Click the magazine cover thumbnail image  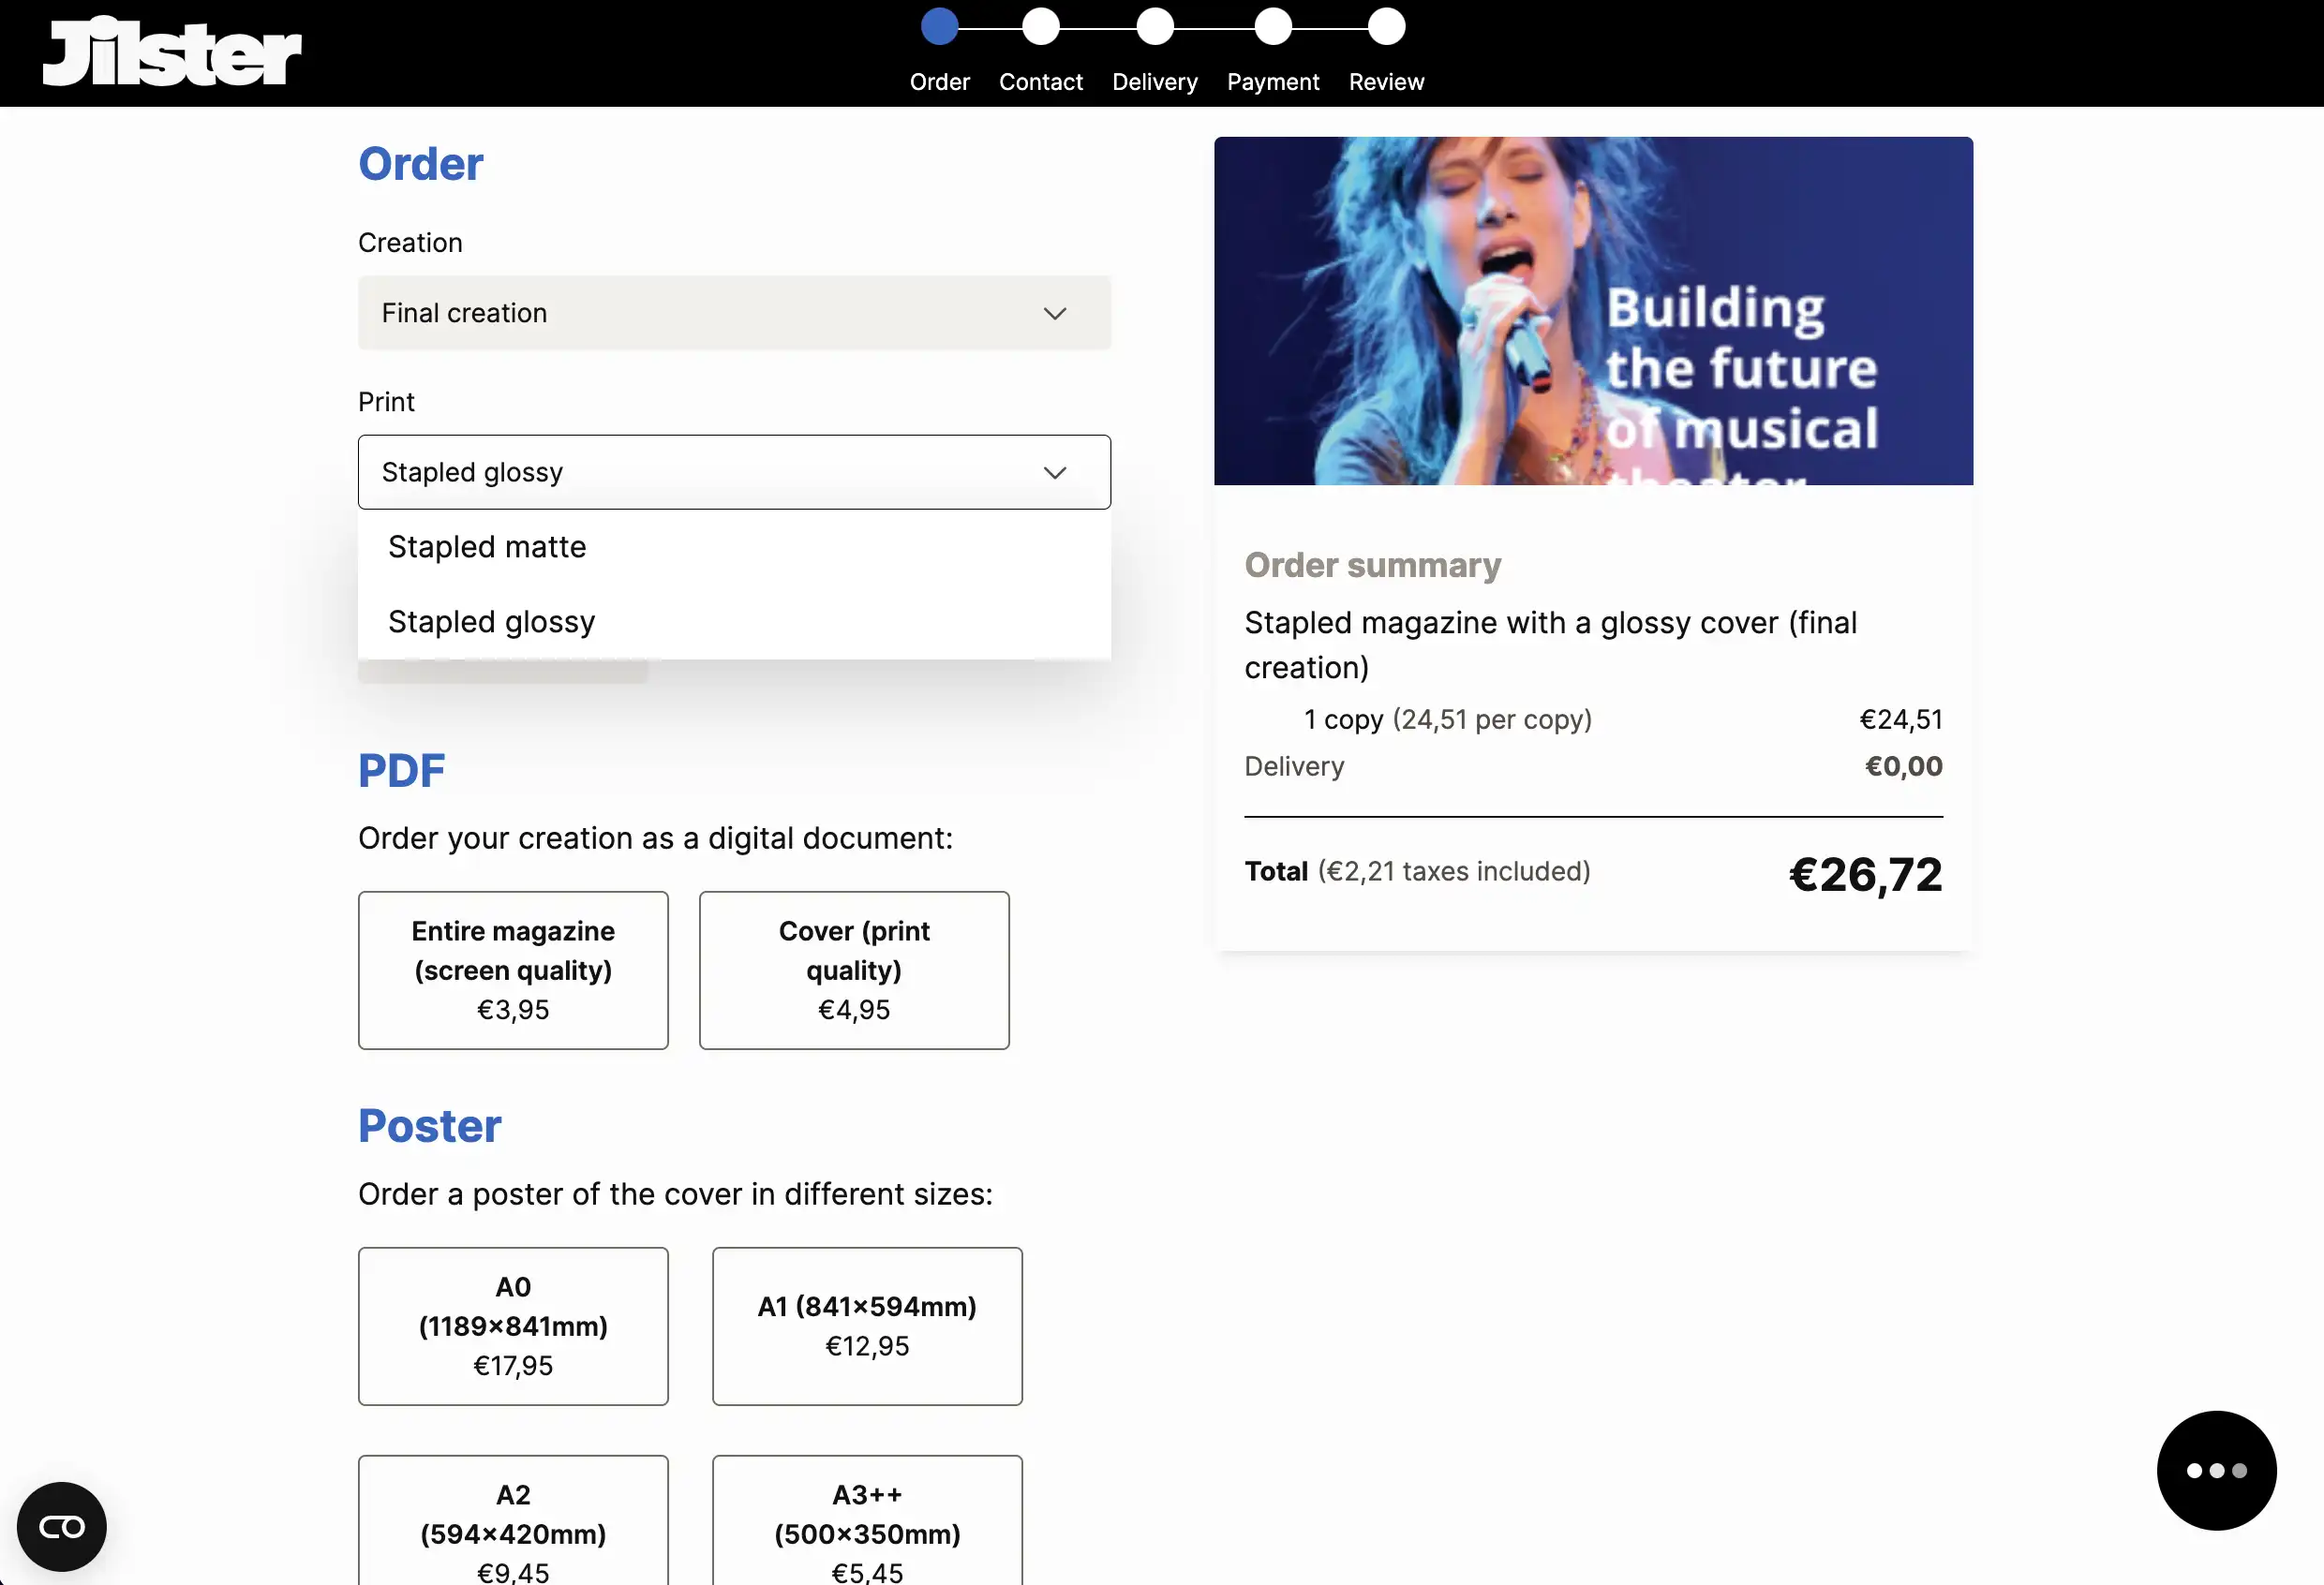1593,309
